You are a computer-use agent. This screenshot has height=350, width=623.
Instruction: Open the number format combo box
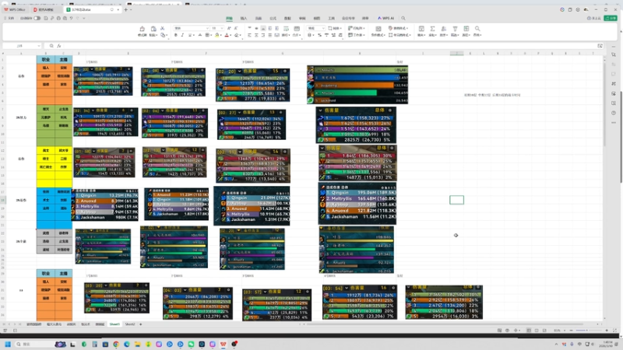pos(316,29)
